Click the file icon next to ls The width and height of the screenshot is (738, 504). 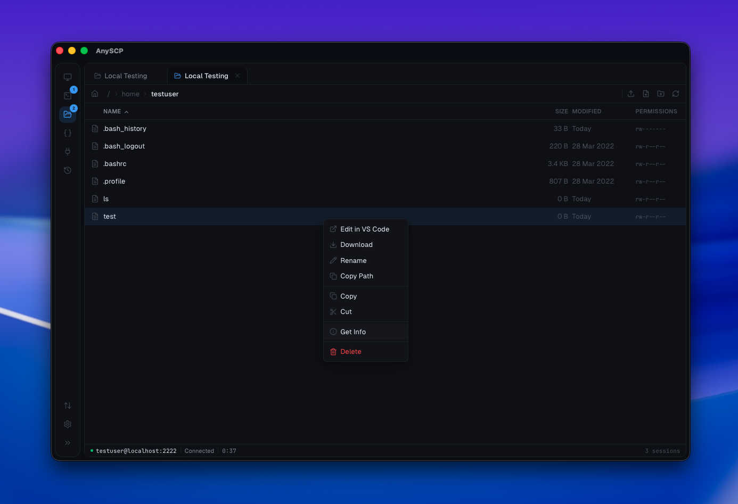click(95, 199)
